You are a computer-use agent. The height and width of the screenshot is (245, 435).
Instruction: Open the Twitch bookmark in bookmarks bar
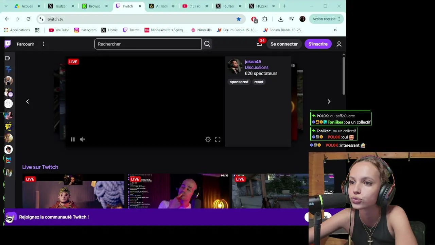point(131,30)
